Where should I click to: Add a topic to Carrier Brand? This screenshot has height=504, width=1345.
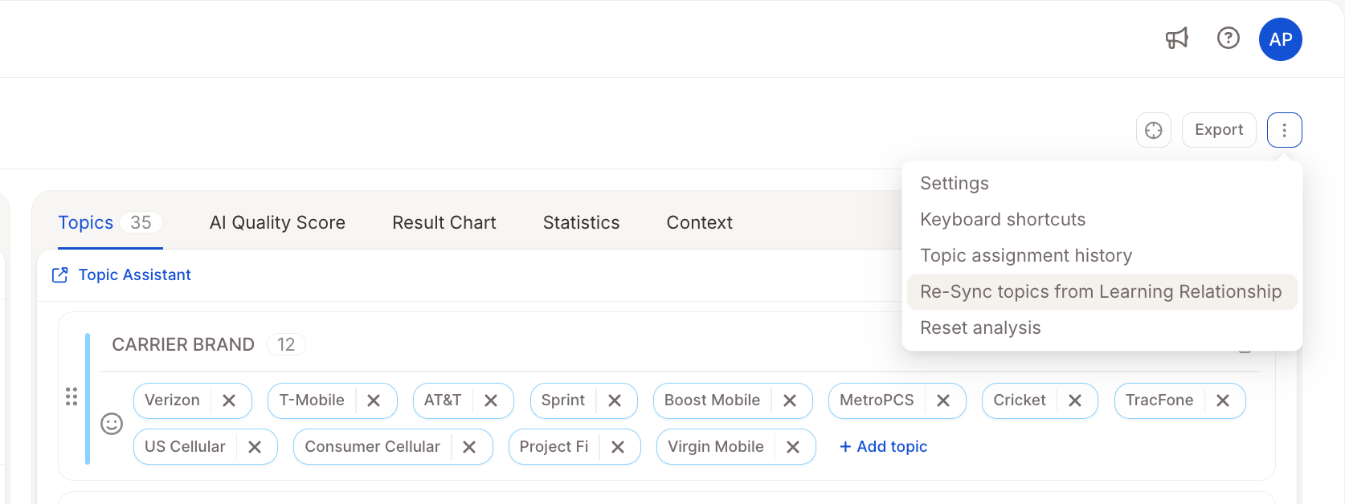click(883, 447)
